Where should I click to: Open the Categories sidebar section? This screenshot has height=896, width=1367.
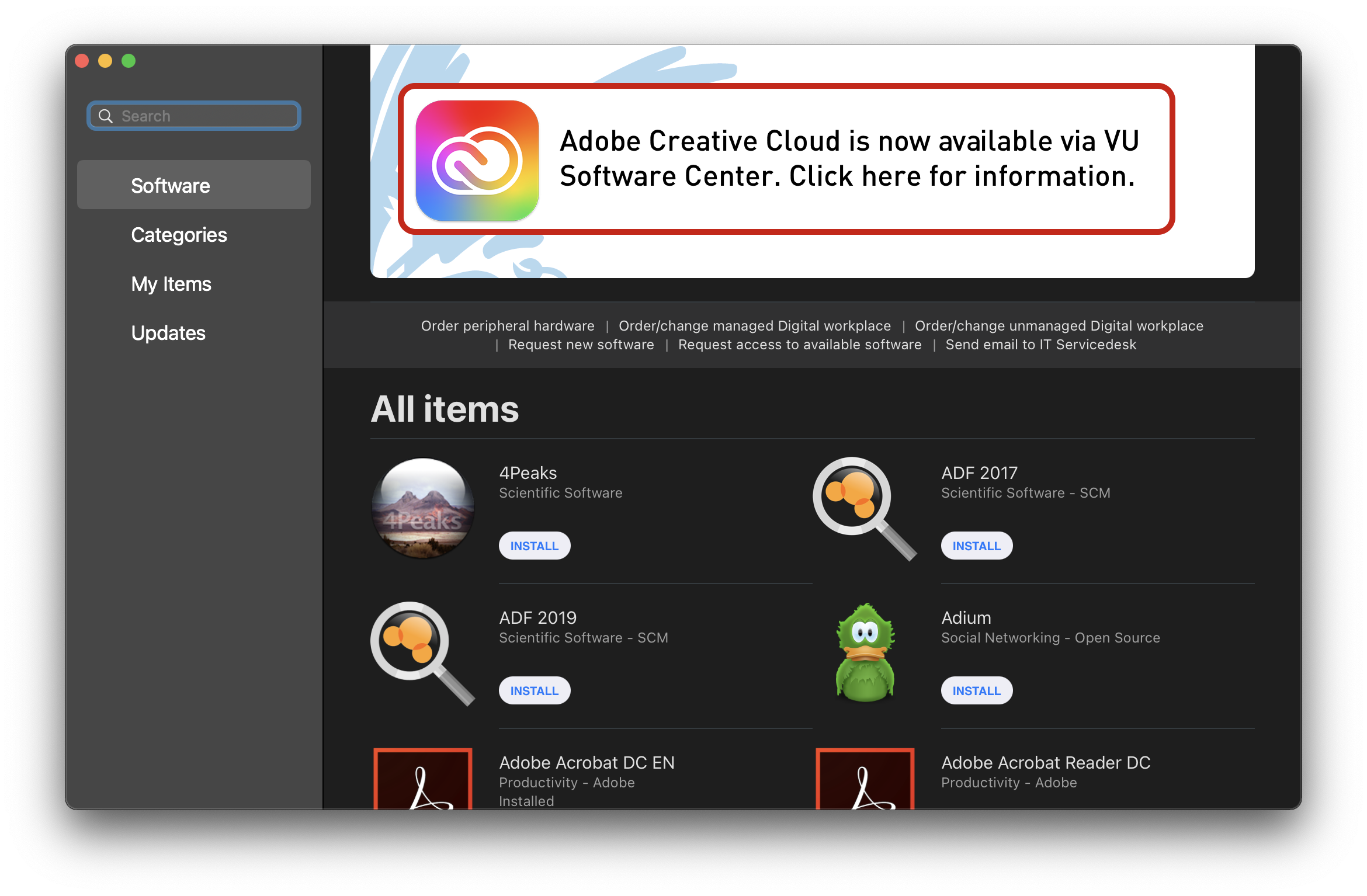click(179, 235)
